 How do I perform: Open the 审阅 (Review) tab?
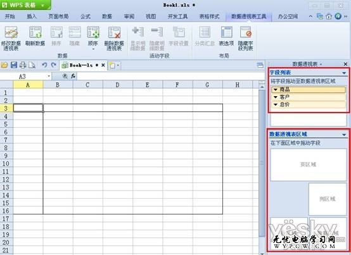(x=129, y=16)
